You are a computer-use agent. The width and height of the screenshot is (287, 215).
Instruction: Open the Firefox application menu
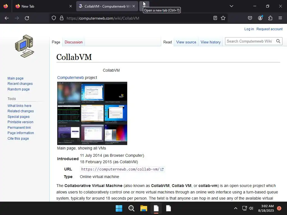pos(280,18)
